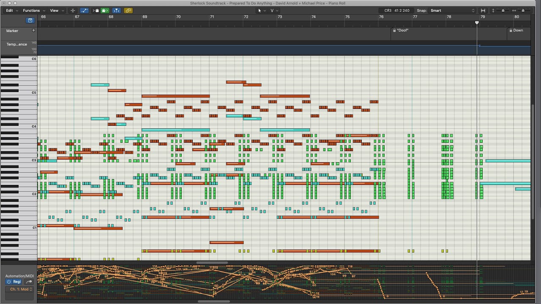Toggle the global tracks button
Screen dimensions: 541x304
click(30, 20)
